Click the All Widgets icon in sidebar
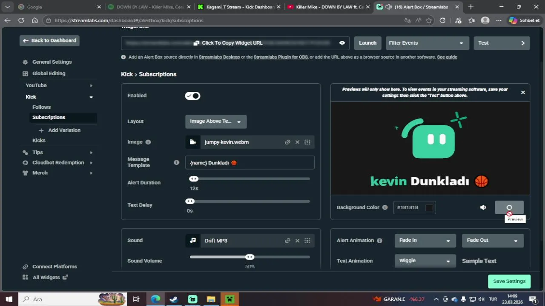The image size is (545, 306). [x=25, y=278]
